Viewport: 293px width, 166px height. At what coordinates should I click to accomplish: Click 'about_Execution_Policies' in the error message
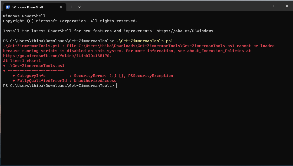tap(215, 51)
